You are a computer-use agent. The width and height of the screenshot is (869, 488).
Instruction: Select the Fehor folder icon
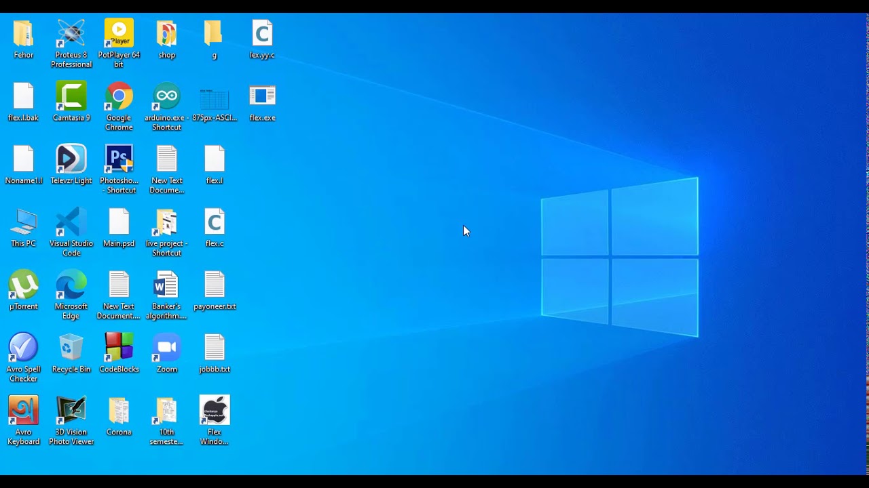point(24,33)
